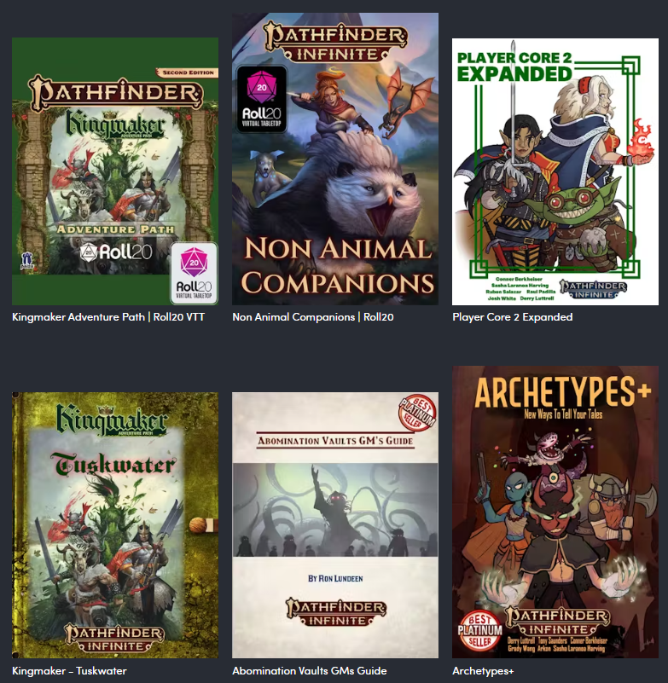Screen dimensions: 668x683
Task: Click the Archetypes+ cover thumbnail
Action: tap(555, 512)
